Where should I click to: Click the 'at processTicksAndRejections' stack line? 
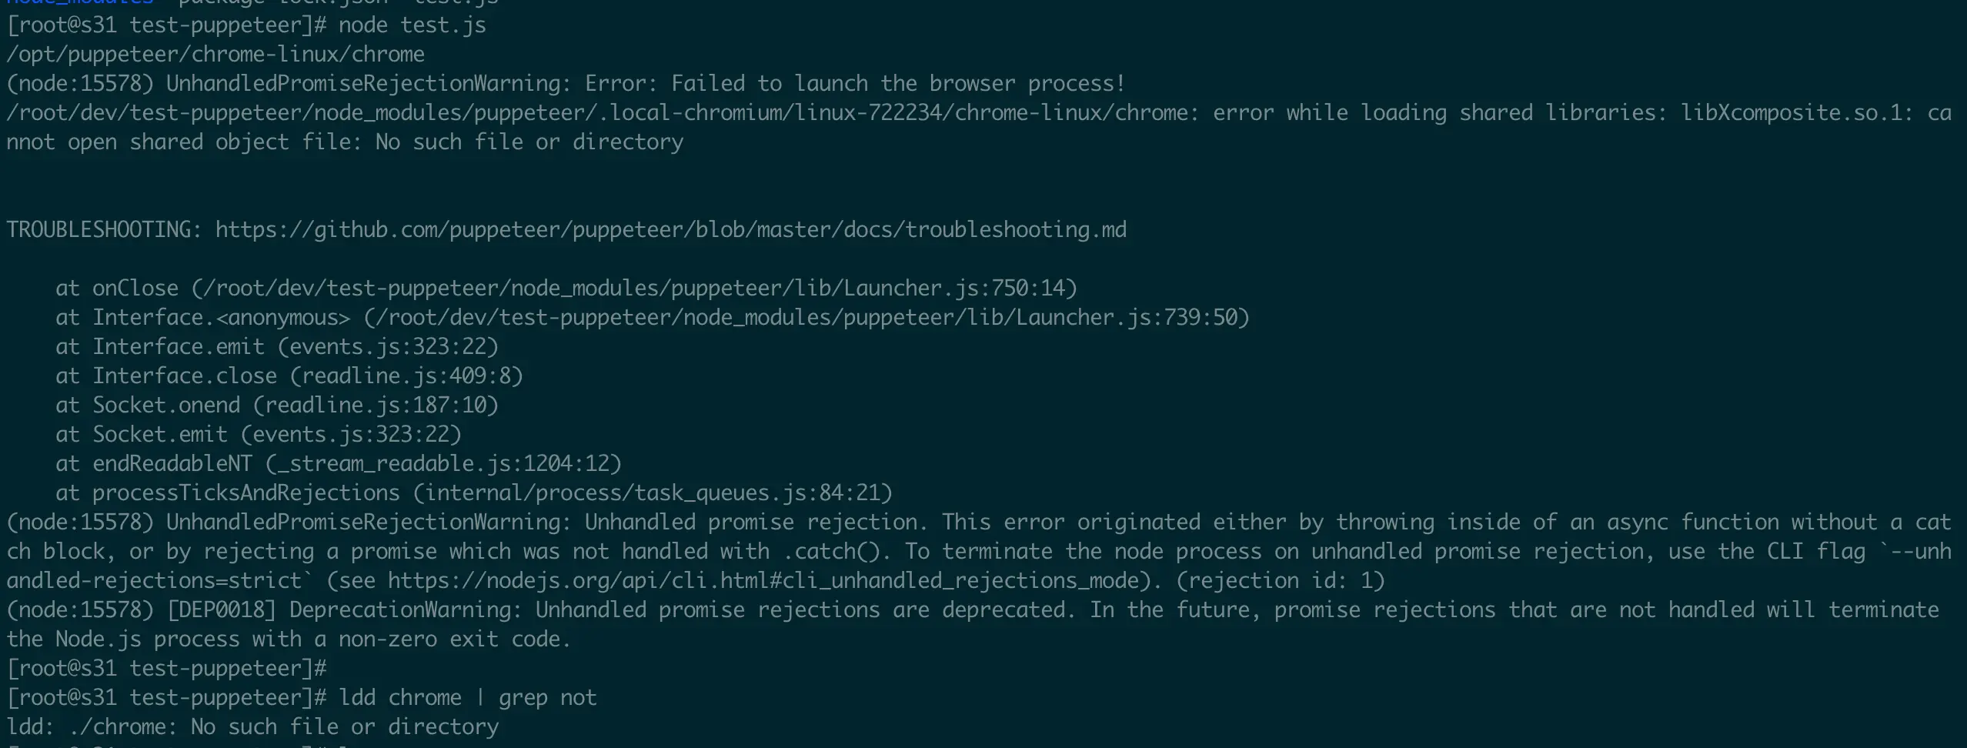(473, 493)
